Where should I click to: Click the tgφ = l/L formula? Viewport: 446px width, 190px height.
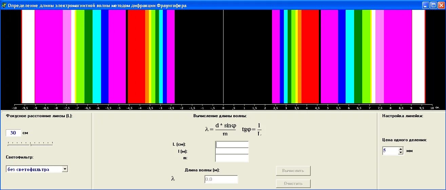252,129
